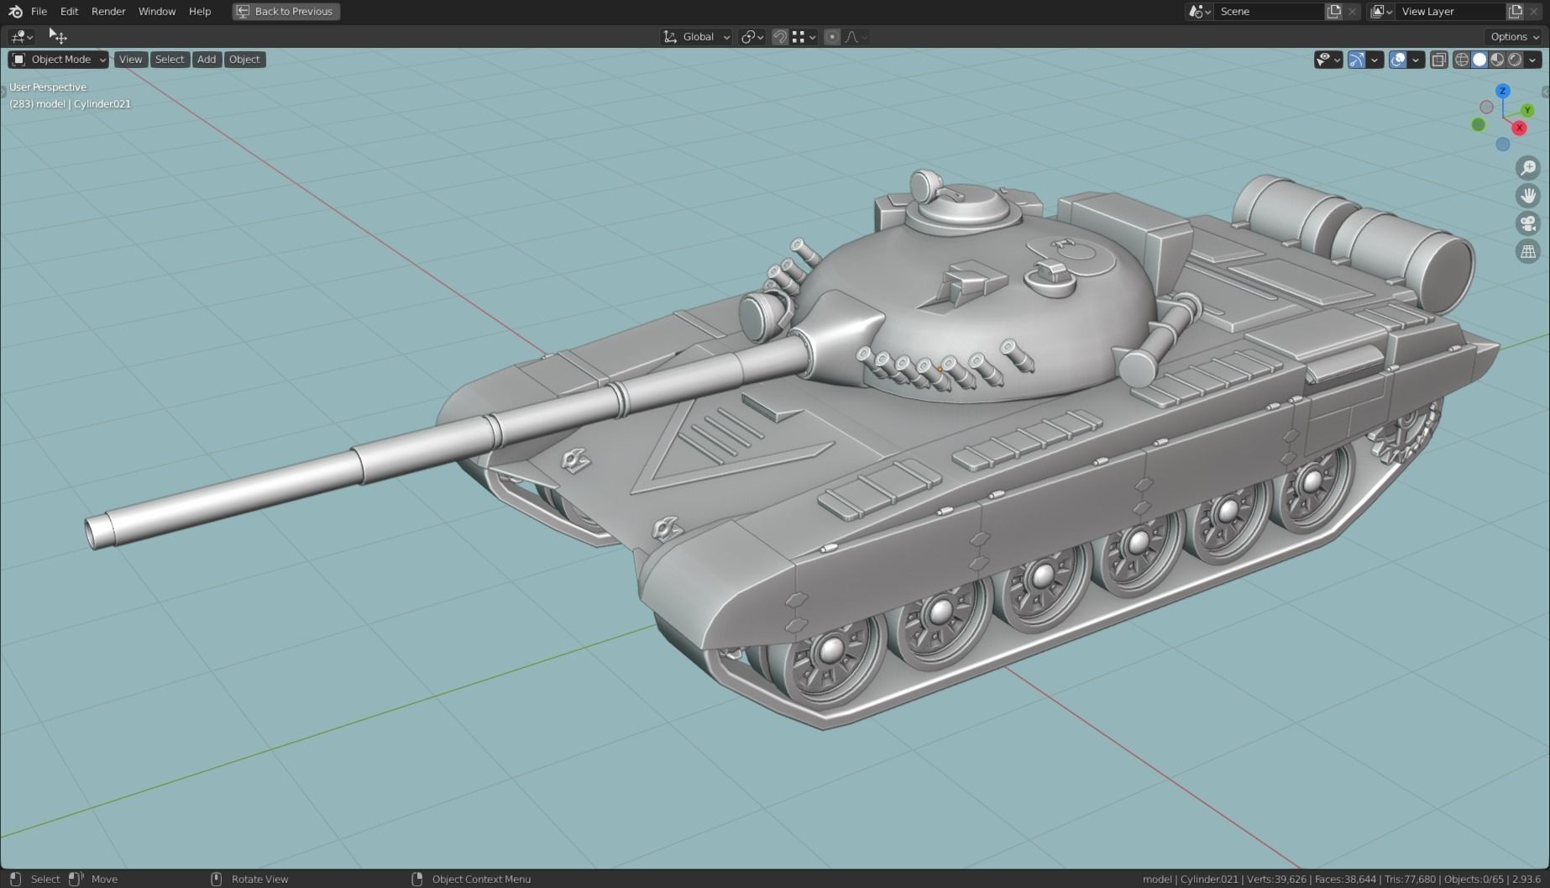Viewport: 1550px width, 888px height.
Task: Open the object visibility and selectability popover
Action: [1328, 60]
